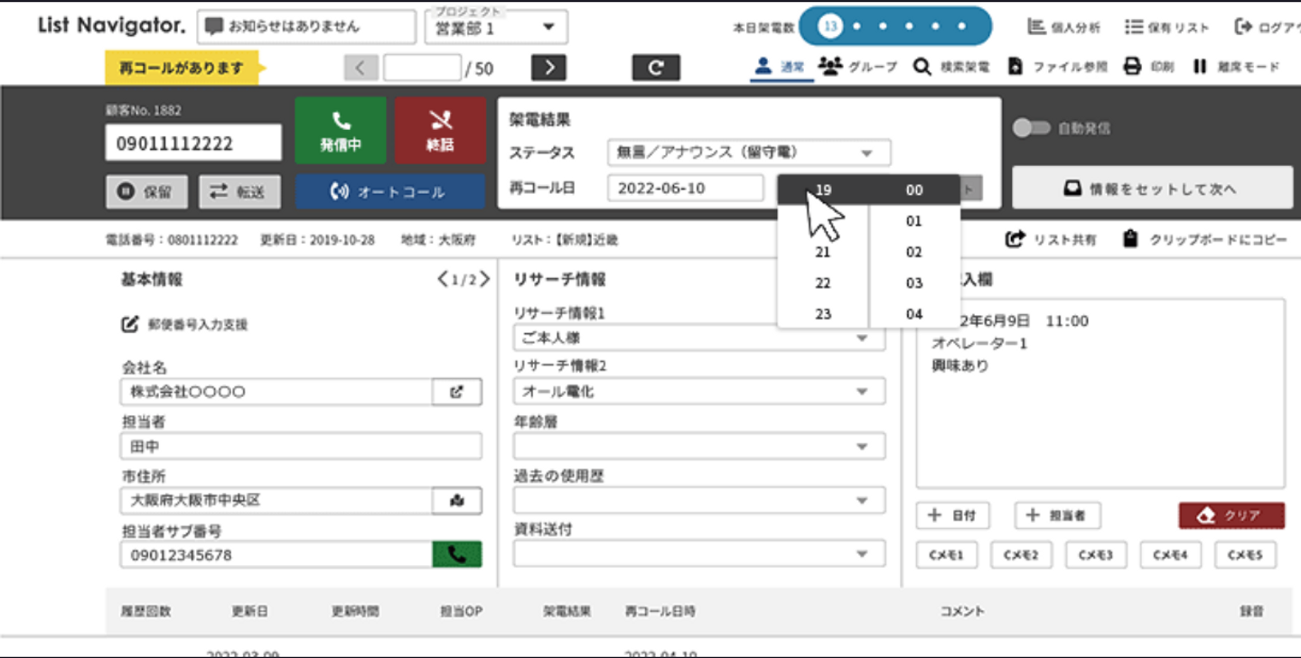
Task: Select minute 03 in the time picker
Action: click(x=914, y=283)
